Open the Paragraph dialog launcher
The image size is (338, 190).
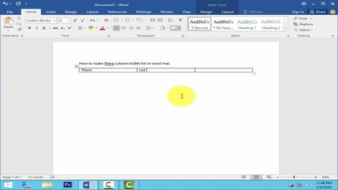(x=183, y=36)
